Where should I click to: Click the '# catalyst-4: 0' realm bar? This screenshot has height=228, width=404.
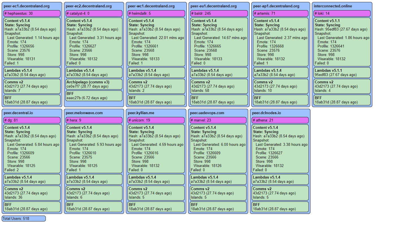coord(94,13)
